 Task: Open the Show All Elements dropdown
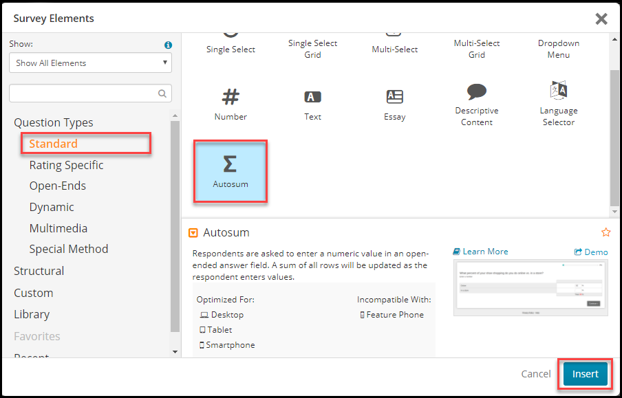point(90,63)
